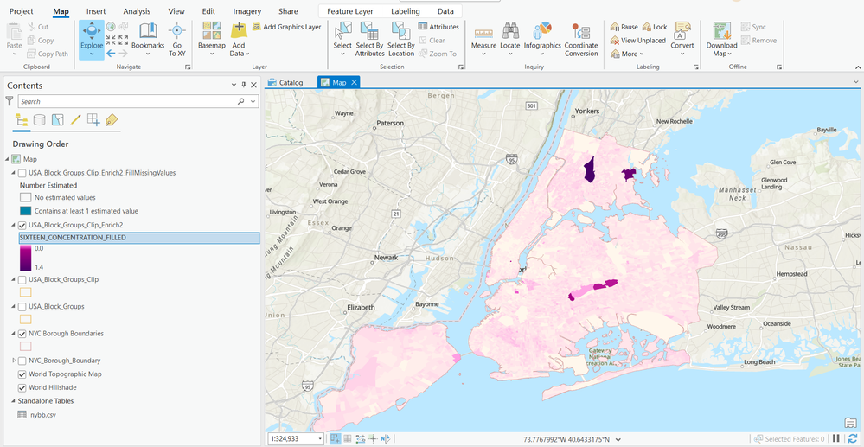This screenshot has height=447, width=864.
Task: Collapse the Standalone Tables group
Action: (x=14, y=400)
